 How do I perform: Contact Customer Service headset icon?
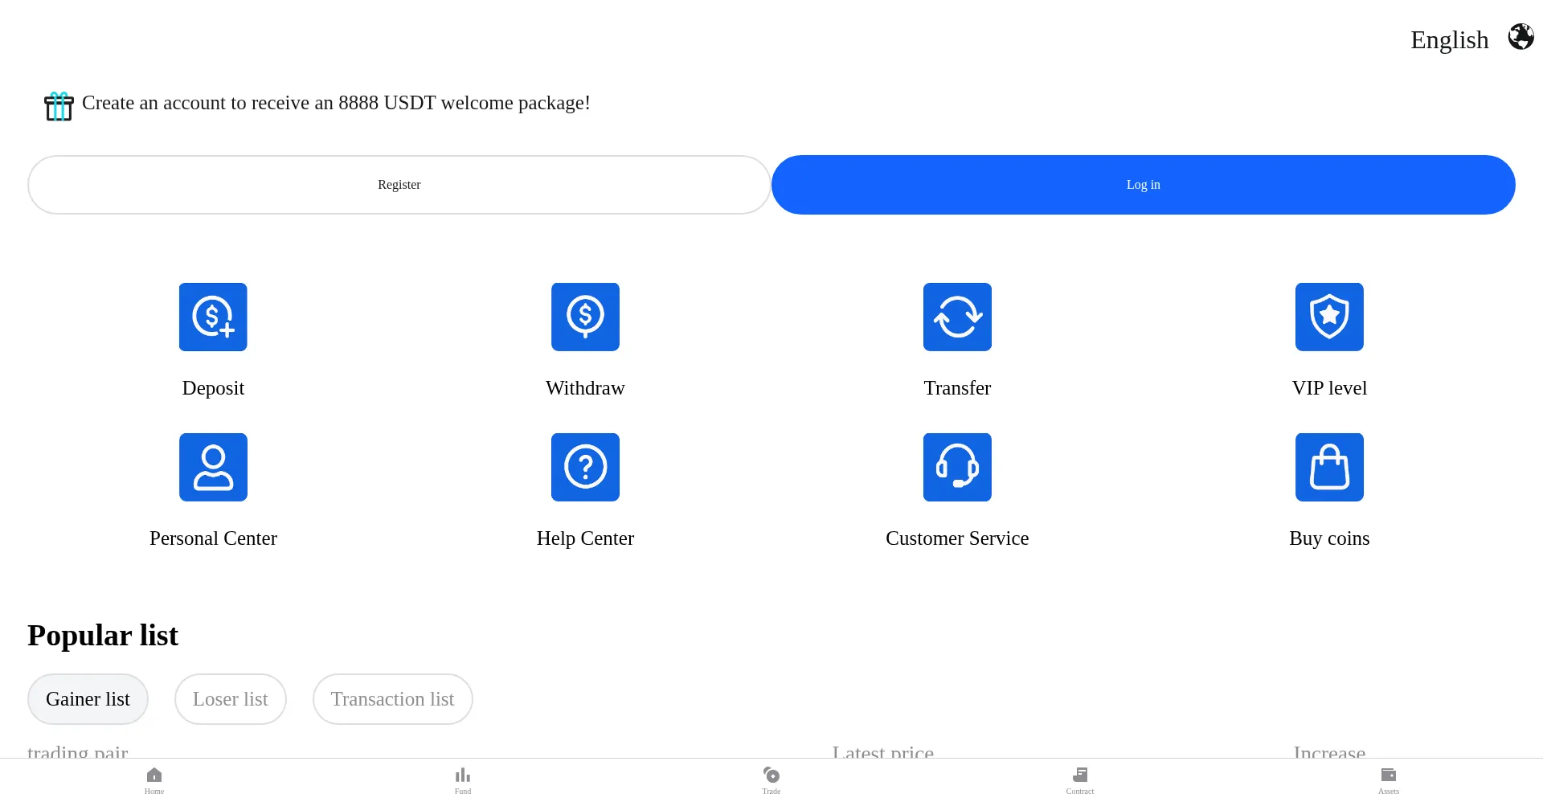[957, 467]
